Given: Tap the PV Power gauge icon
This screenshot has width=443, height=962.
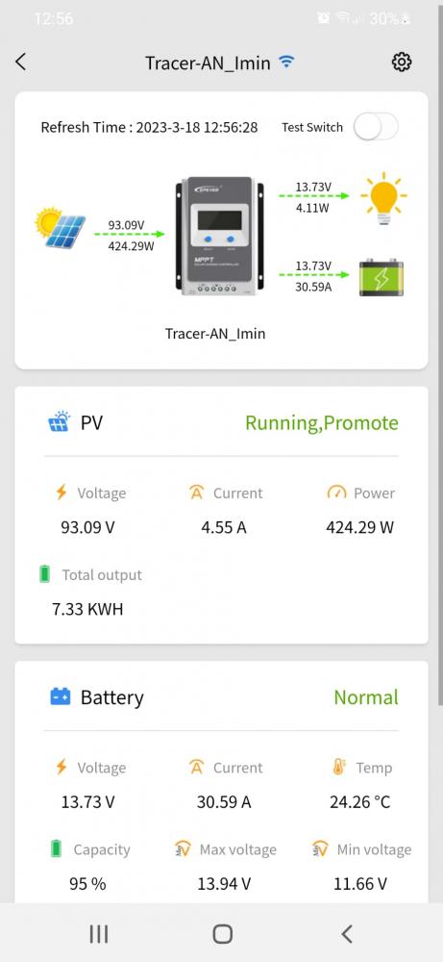Looking at the screenshot, I should pyautogui.click(x=337, y=493).
